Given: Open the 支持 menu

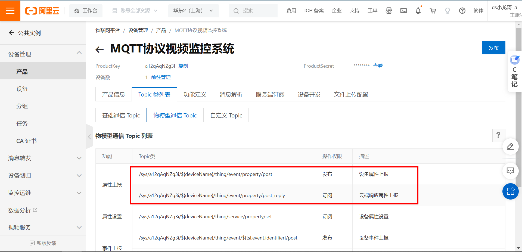Looking at the screenshot, I should pyautogui.click(x=355, y=11).
